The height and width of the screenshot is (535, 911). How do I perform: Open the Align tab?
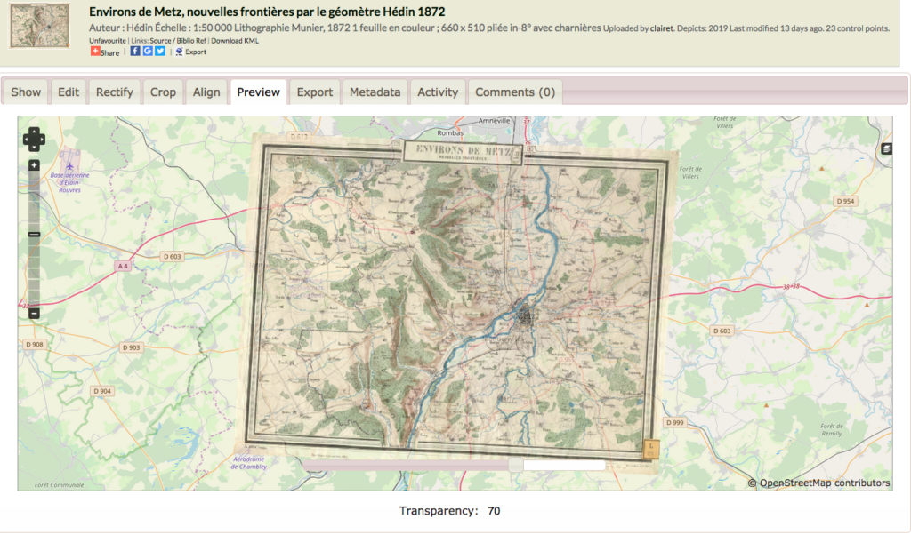(x=206, y=92)
